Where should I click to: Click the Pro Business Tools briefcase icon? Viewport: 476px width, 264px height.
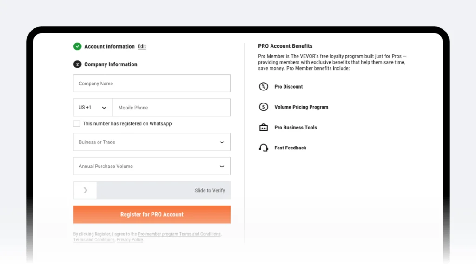[x=264, y=128]
